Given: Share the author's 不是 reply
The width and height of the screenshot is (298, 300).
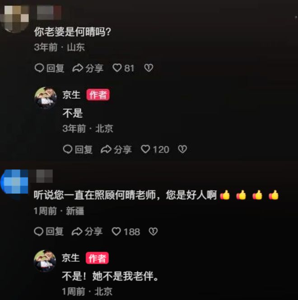Looking at the screenshot, I should tap(116, 150).
